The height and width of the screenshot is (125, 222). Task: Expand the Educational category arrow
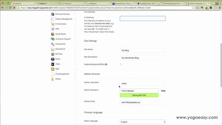click(75, 49)
